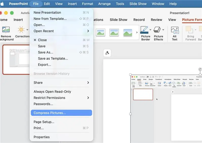This screenshot has height=143, width=202.
Task: Open Bring Forward dropdown arrow
Action: pyautogui.click(x=195, y=30)
